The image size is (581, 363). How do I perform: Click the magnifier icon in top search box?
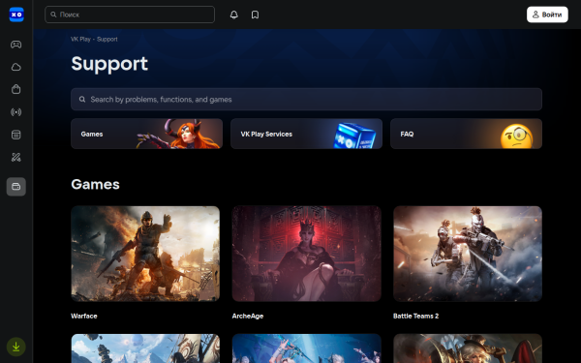point(53,15)
